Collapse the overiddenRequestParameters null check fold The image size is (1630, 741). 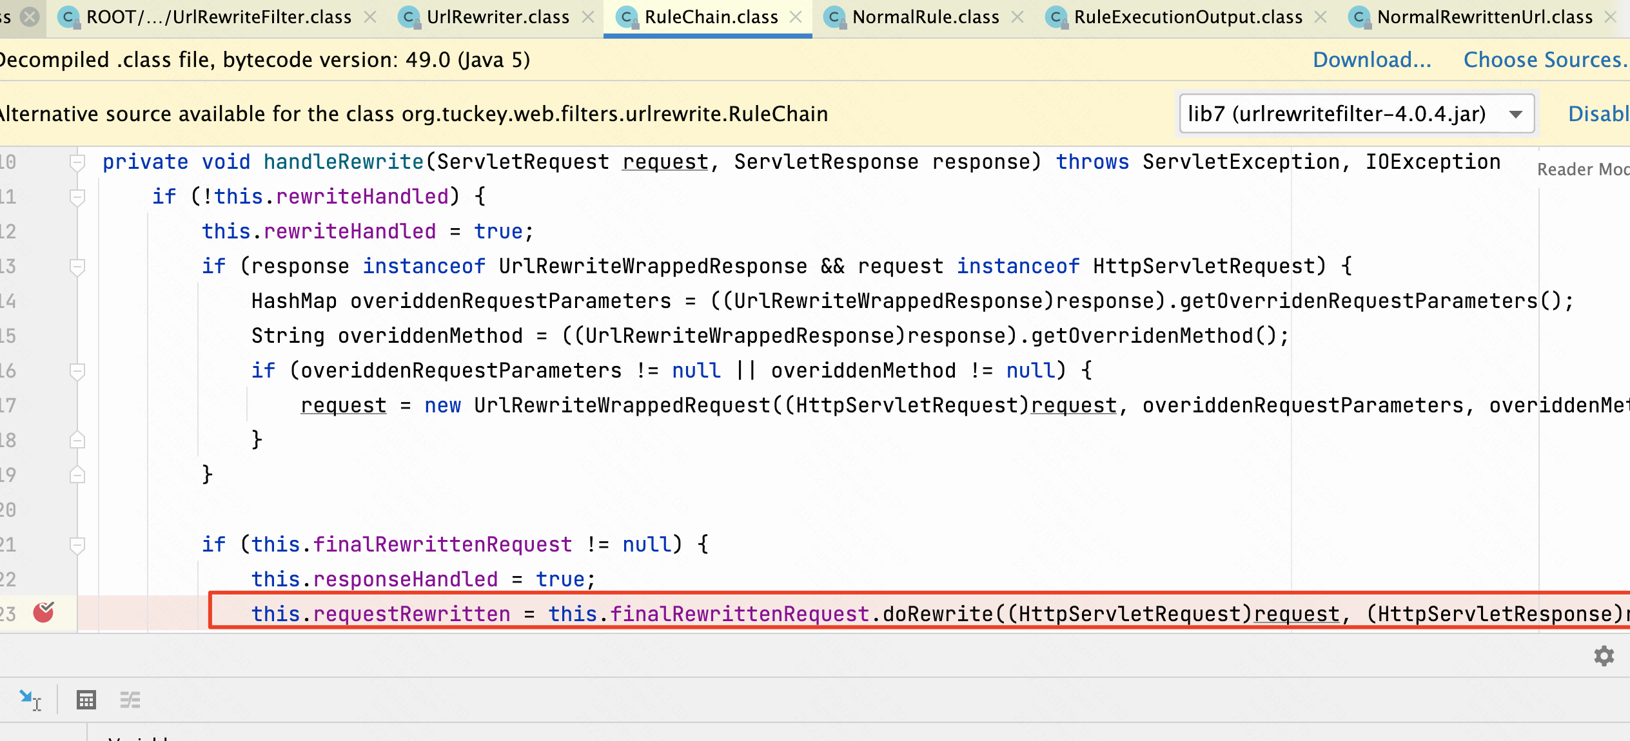(x=77, y=371)
